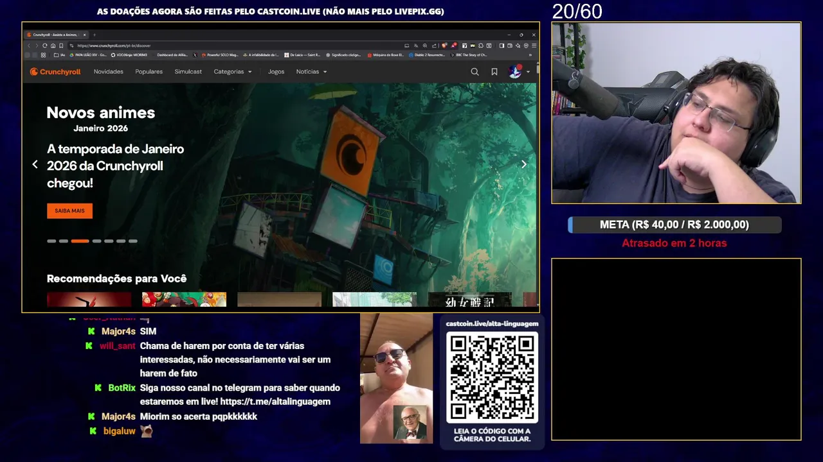The width and height of the screenshot is (823, 462).
Task: Open the Dashboard de Afilia... bookmark
Action: coord(172,55)
